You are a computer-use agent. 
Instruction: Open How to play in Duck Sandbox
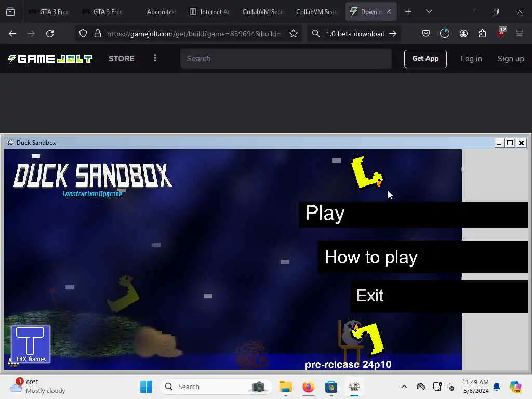423,257
